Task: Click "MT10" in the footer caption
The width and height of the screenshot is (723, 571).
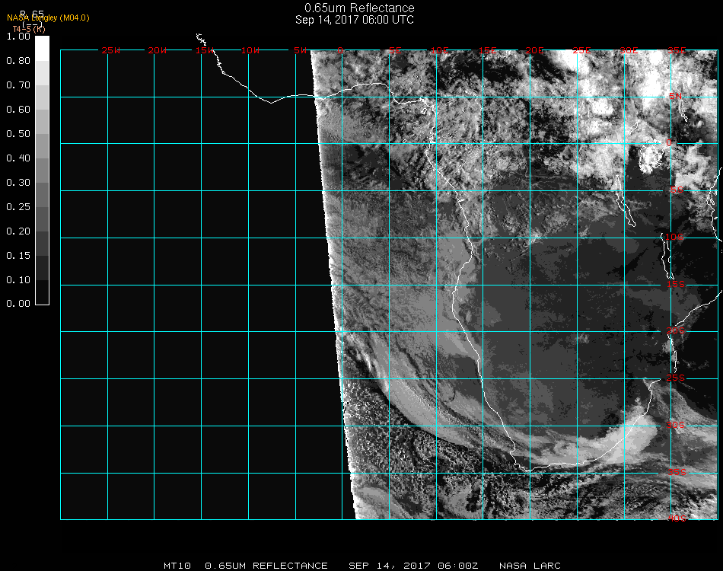Action: coord(177,566)
